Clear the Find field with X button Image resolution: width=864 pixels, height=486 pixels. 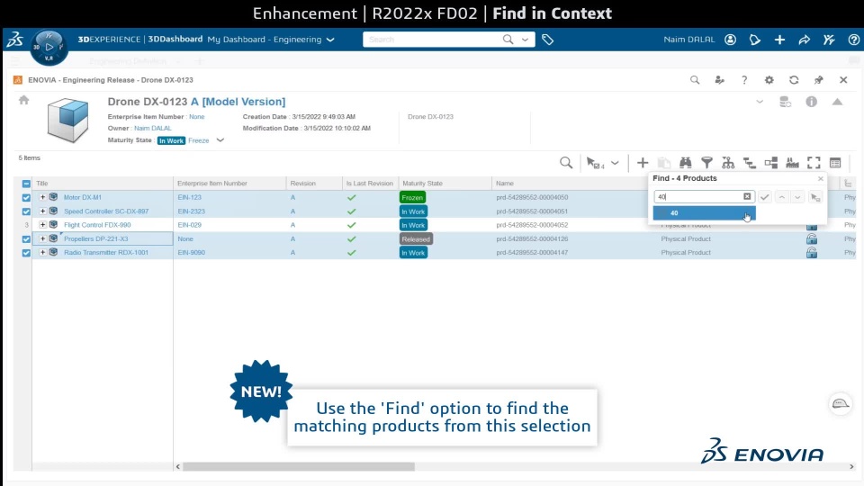(747, 197)
